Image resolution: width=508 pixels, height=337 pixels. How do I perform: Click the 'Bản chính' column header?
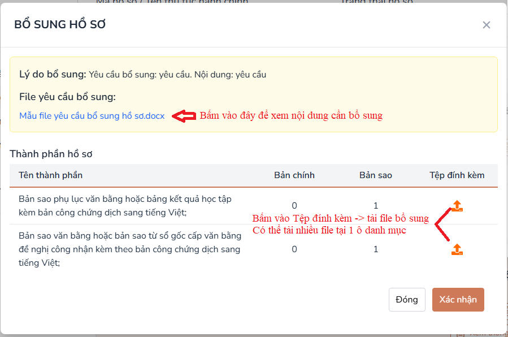[294, 175]
